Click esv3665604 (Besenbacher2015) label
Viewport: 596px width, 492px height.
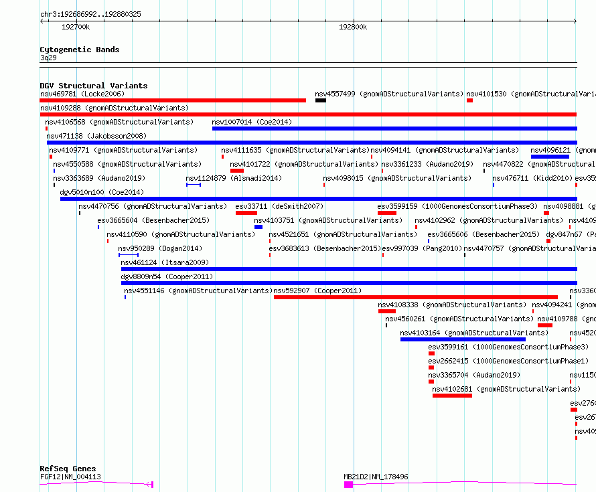pyautogui.click(x=153, y=220)
